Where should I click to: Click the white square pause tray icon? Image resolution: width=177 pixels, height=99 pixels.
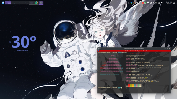[151, 3]
